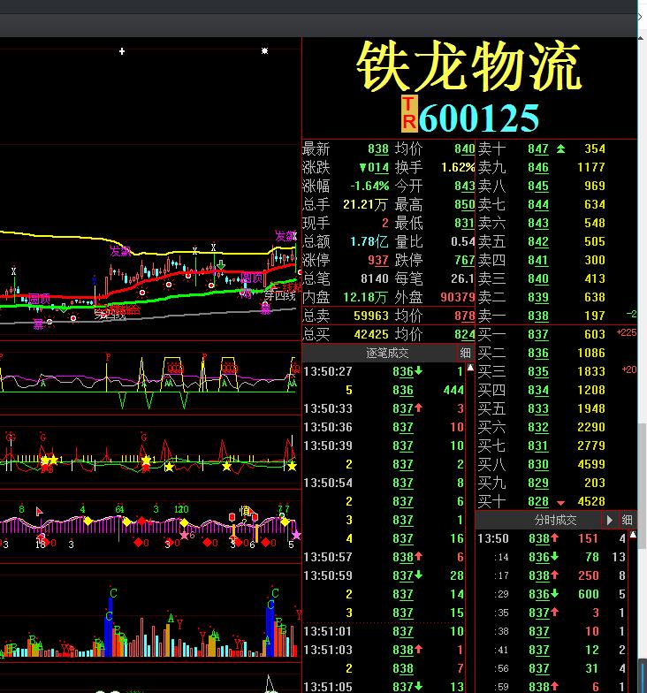Click the 13:50:33 tick trade row
Viewport: 647px width, 693px height.
[x=384, y=408]
